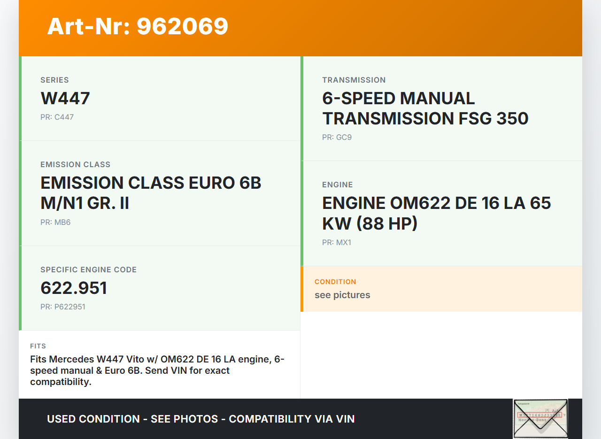
Task: Click the 'PR: MB6' code
Action: [55, 222]
